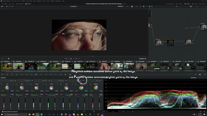The image size is (207, 116).
Task: Select the node graph pointer tool
Action: point(149,6)
